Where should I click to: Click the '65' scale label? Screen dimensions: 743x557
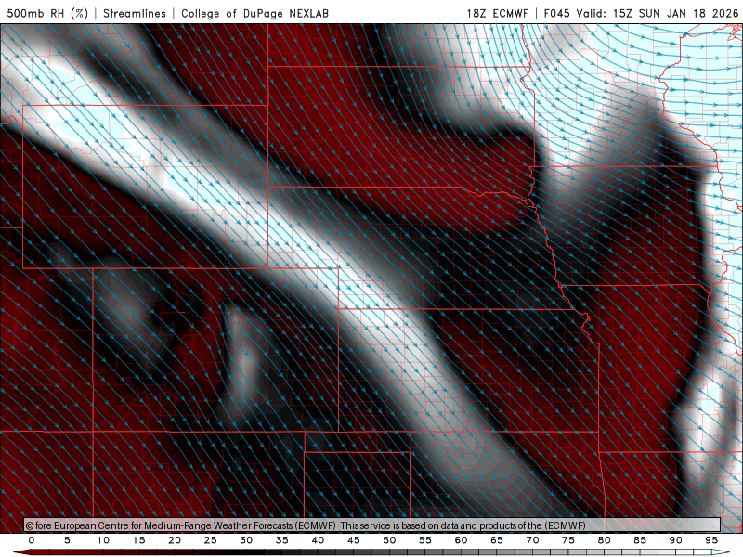coord(497,540)
